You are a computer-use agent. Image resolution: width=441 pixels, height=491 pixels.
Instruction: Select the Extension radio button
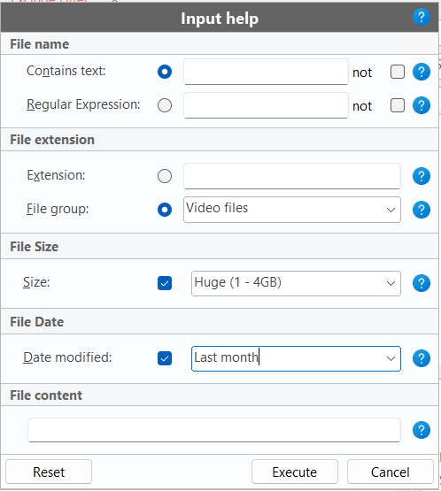pos(165,176)
